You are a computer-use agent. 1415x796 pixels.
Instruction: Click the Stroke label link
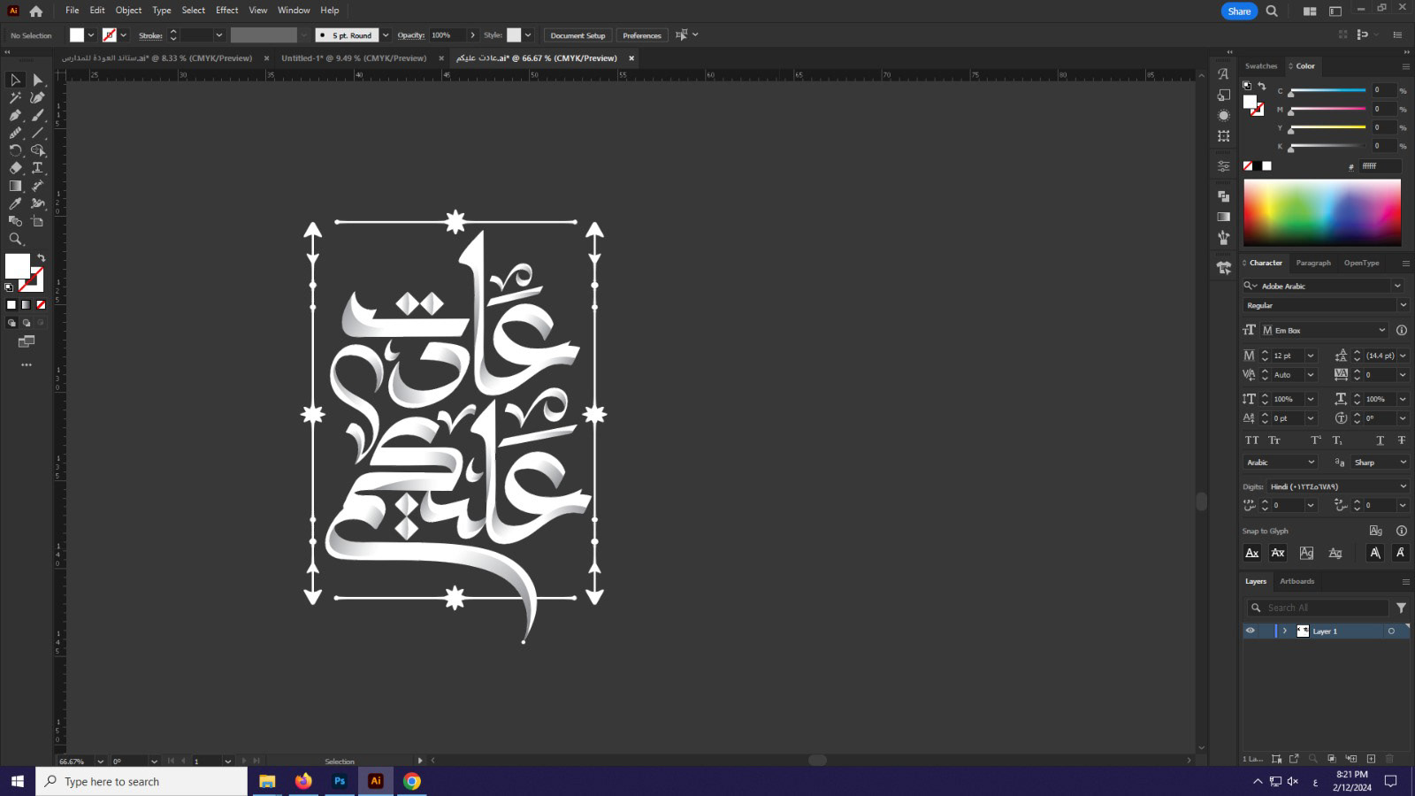(x=150, y=35)
